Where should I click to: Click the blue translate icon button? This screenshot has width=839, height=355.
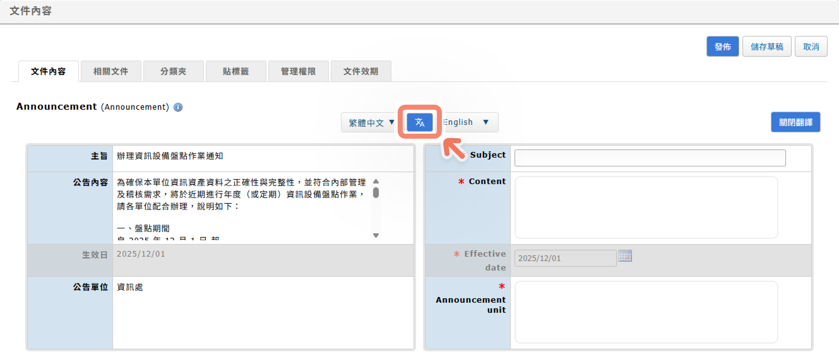click(420, 122)
